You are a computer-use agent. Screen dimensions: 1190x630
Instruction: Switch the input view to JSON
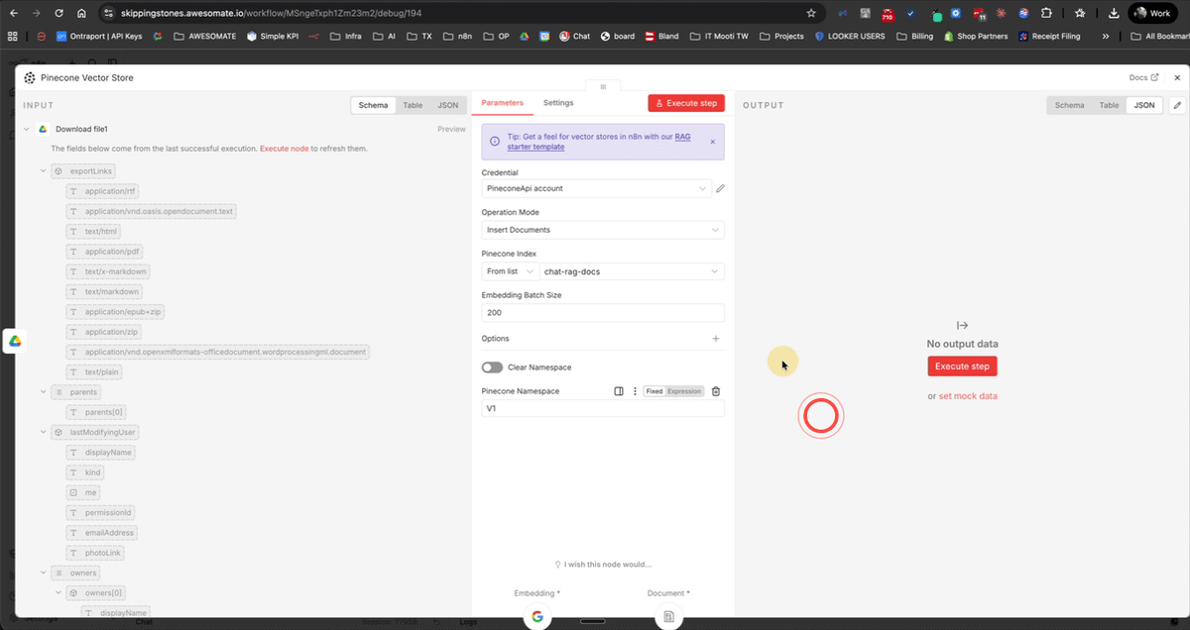click(x=448, y=105)
